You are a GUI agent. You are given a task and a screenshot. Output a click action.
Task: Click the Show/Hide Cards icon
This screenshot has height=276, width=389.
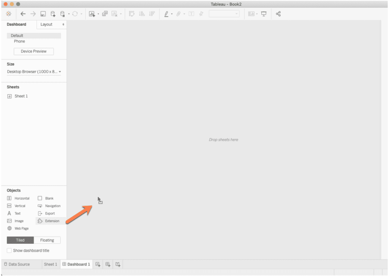coord(251,14)
